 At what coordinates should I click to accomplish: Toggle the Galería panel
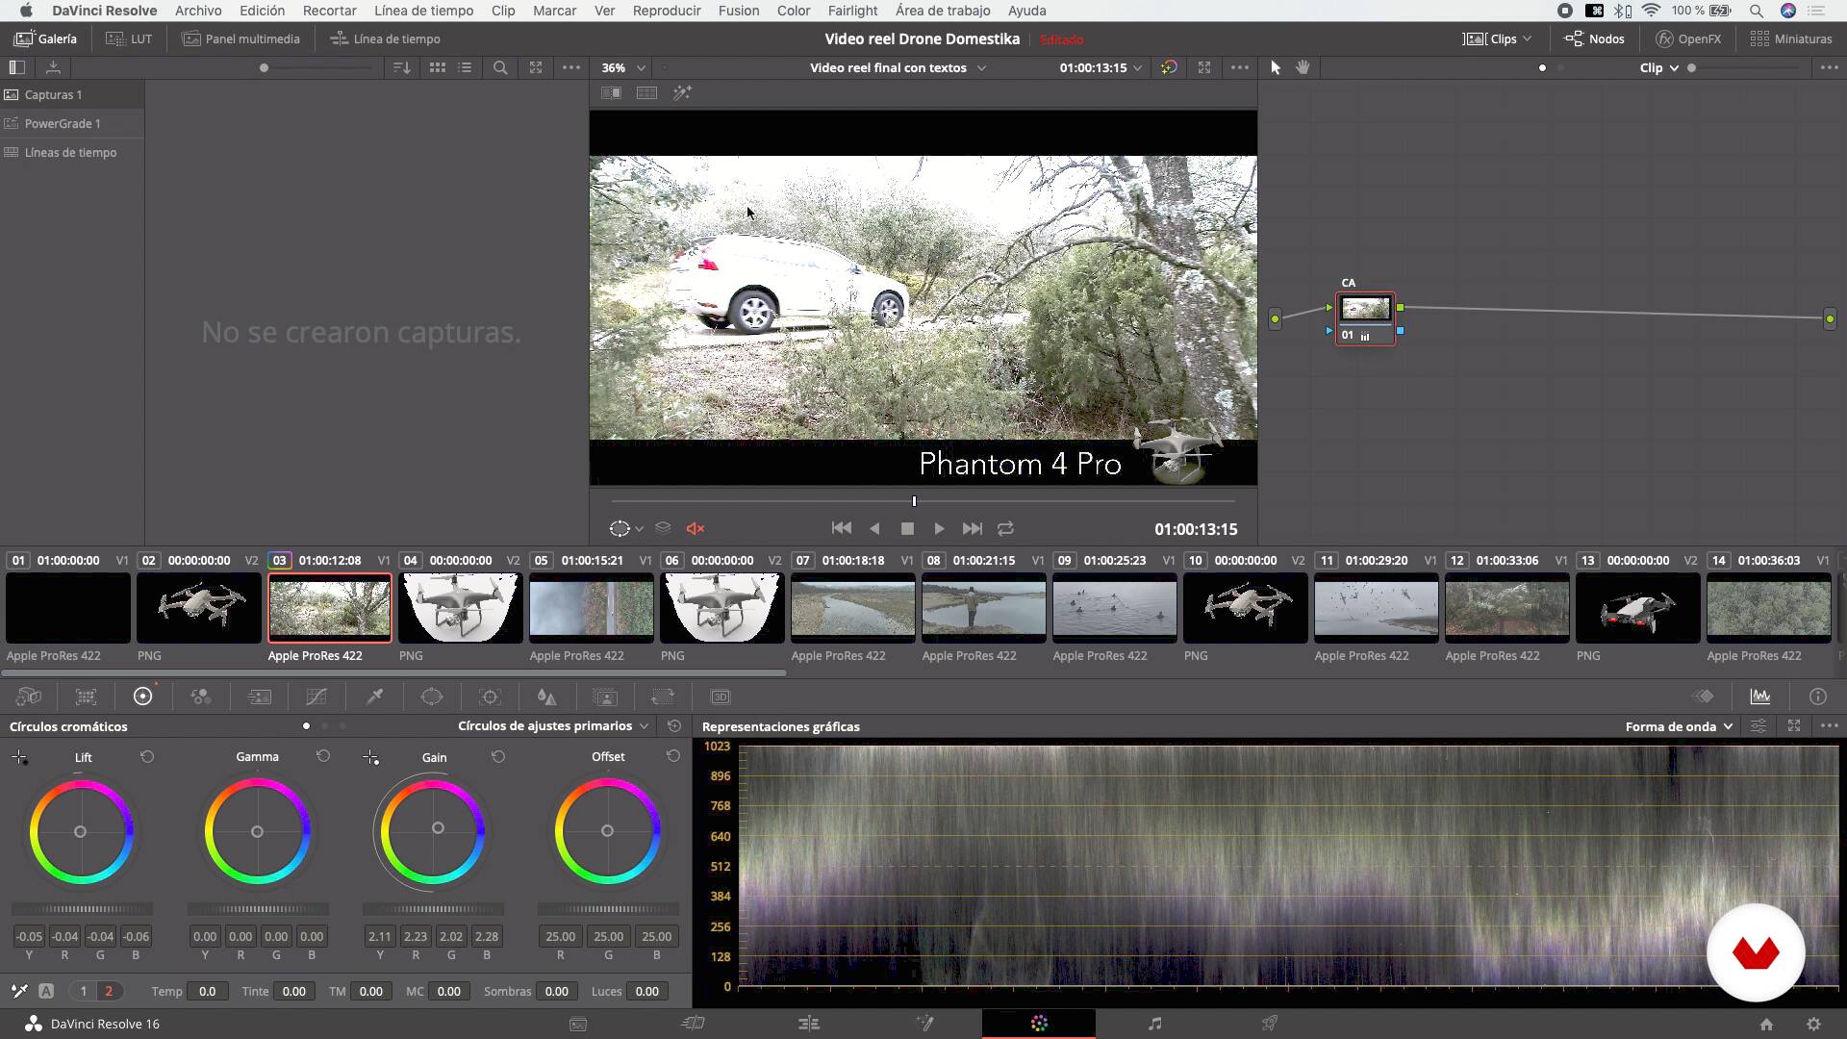[x=45, y=38]
